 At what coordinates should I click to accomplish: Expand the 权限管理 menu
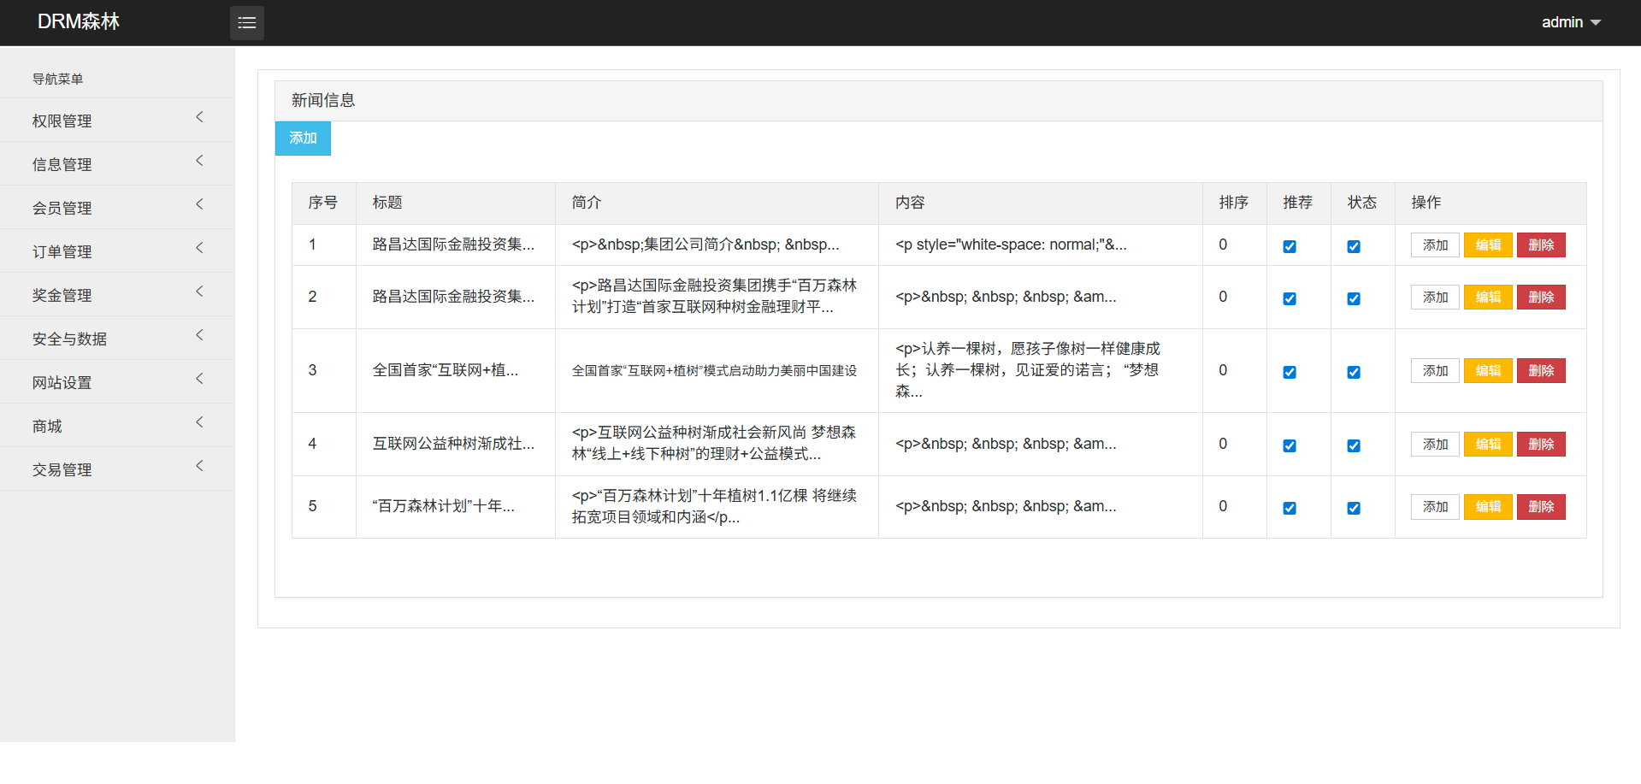point(117,121)
